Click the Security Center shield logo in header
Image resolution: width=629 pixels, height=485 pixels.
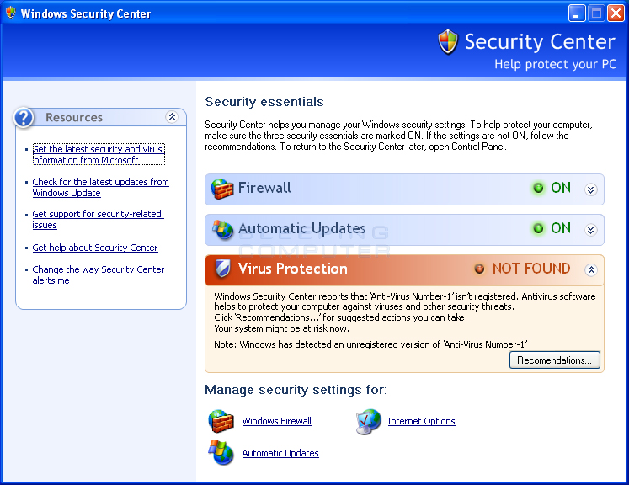tap(448, 42)
